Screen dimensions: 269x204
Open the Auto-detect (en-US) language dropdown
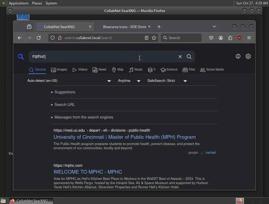click(x=69, y=81)
